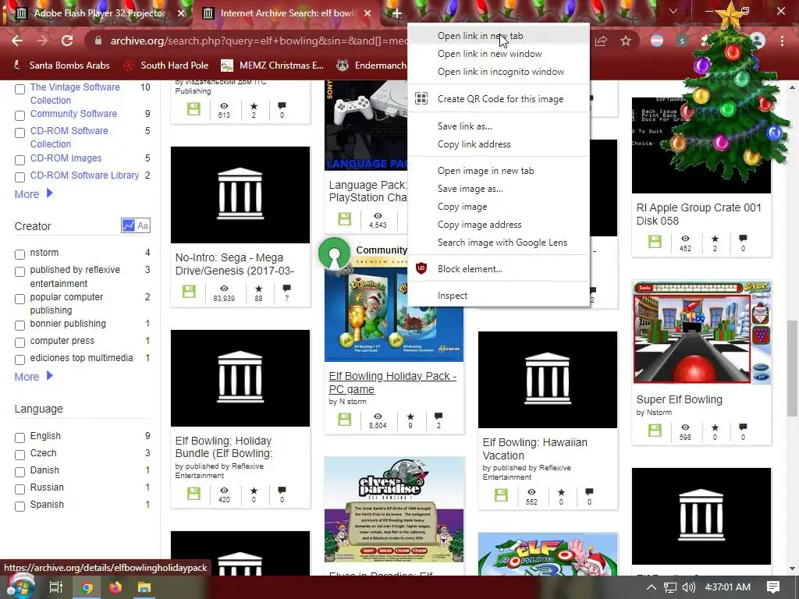This screenshot has width=799, height=599.
Task: Switch Creator facet to Aa text view
Action: 143,225
